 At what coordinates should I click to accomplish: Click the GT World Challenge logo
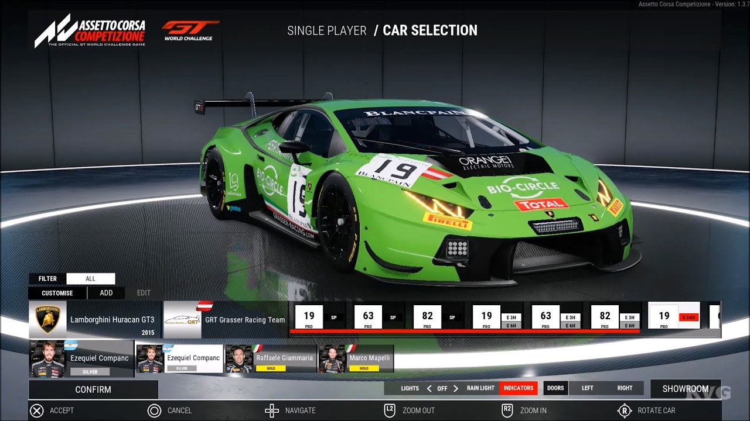pos(190,30)
